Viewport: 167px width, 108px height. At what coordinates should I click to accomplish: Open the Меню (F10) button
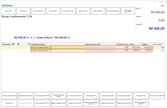(8, 11)
